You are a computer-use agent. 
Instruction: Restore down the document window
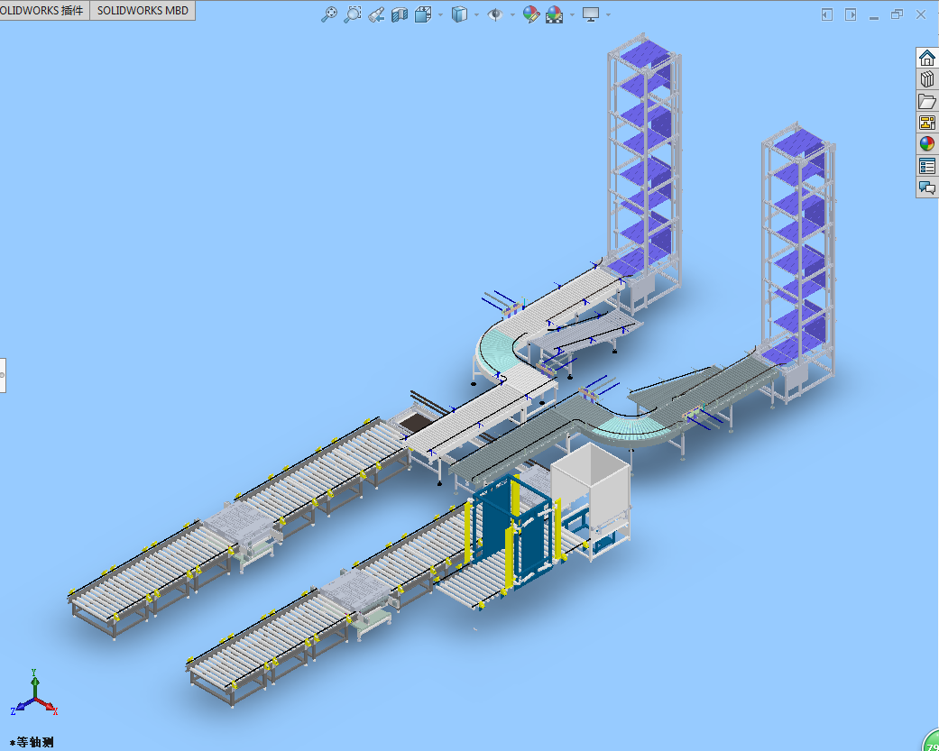tap(898, 14)
